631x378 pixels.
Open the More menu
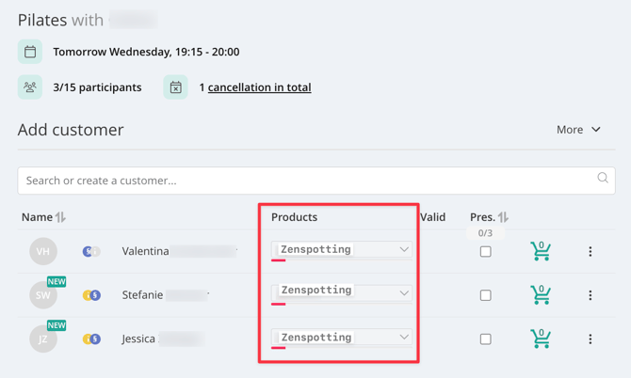578,130
